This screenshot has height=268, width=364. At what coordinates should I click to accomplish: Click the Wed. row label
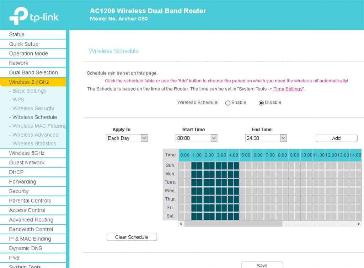coord(170,191)
